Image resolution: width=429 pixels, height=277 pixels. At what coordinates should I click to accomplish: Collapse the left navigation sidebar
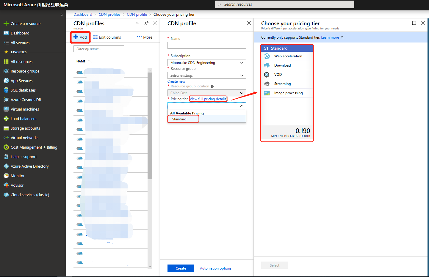(62, 15)
